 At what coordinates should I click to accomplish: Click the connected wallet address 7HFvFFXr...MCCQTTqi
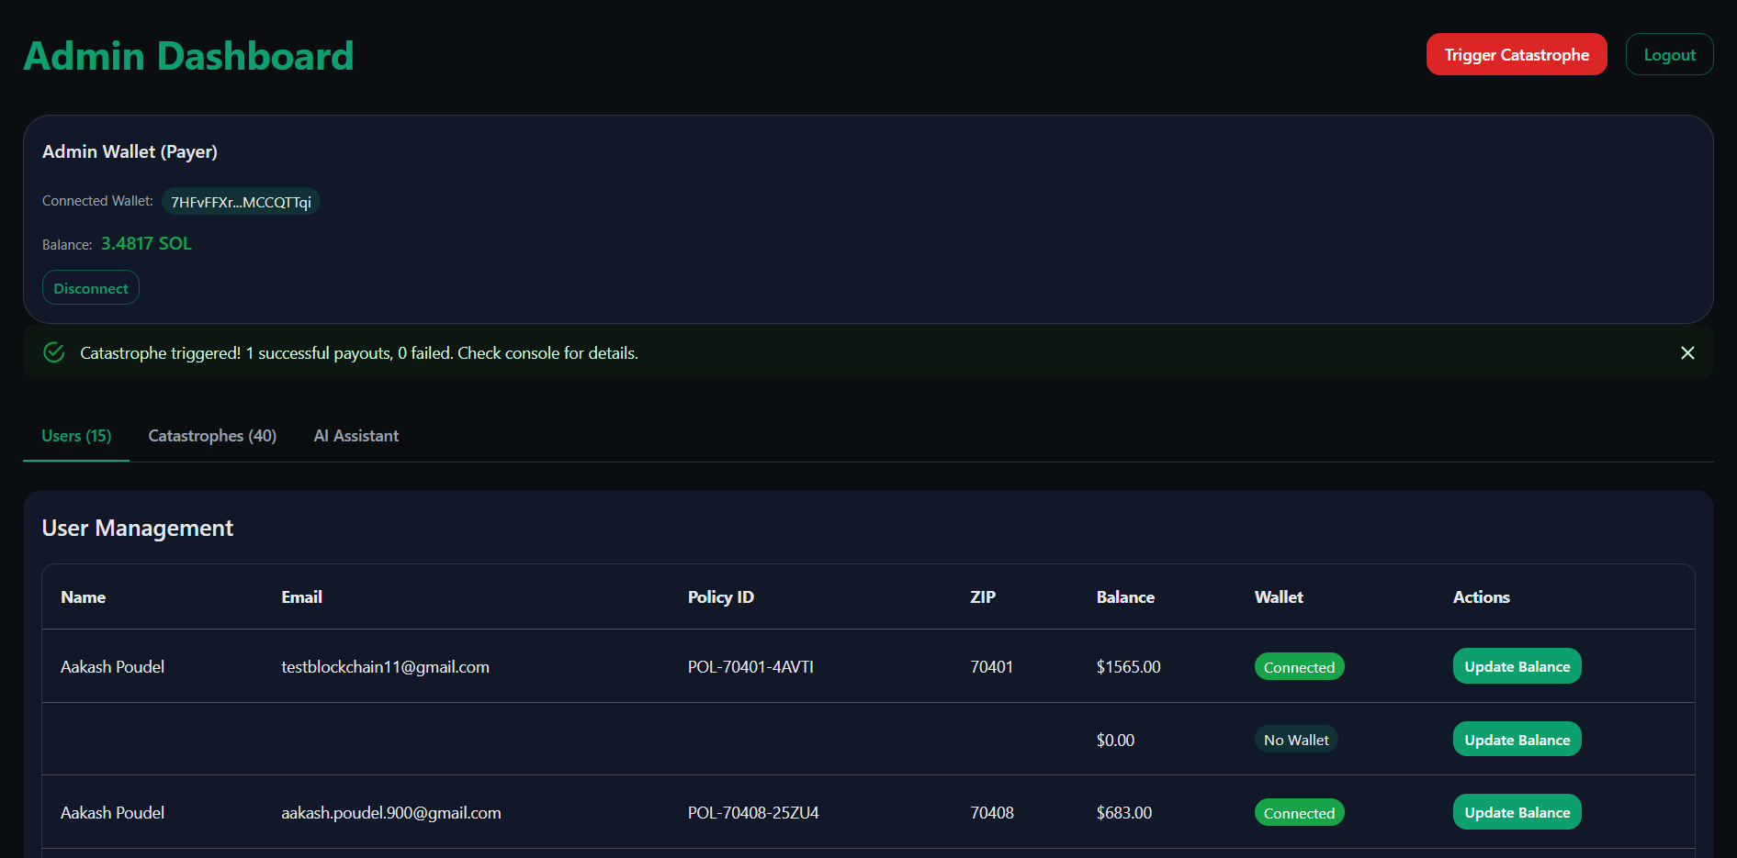click(241, 202)
